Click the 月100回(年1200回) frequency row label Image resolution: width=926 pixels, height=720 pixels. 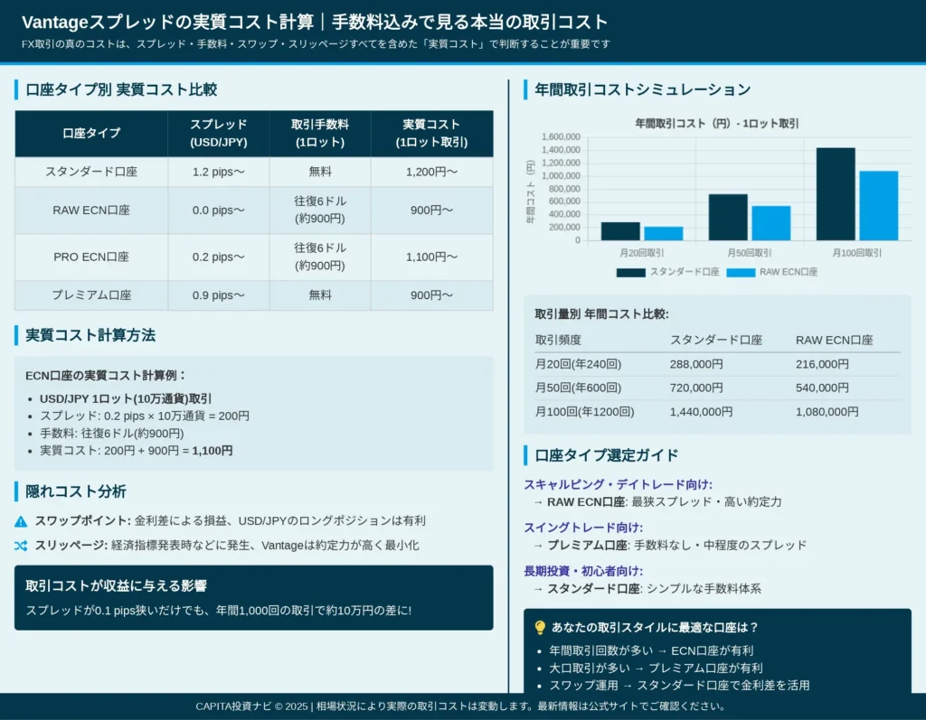point(585,412)
